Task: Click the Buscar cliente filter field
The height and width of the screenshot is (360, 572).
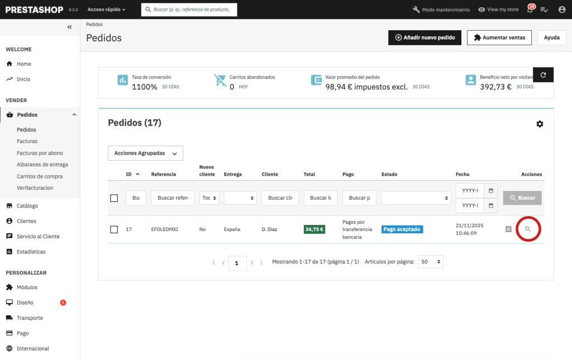Action: point(280,198)
